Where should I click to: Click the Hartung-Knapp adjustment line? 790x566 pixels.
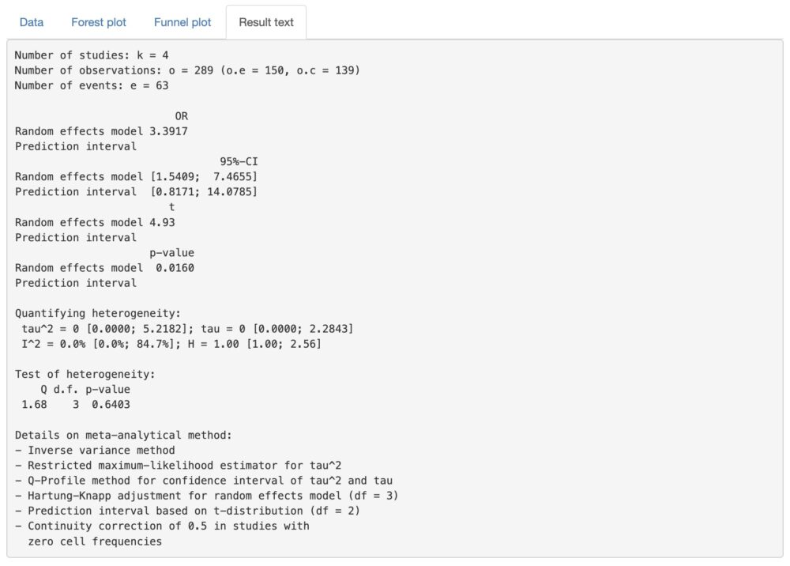[x=207, y=496]
